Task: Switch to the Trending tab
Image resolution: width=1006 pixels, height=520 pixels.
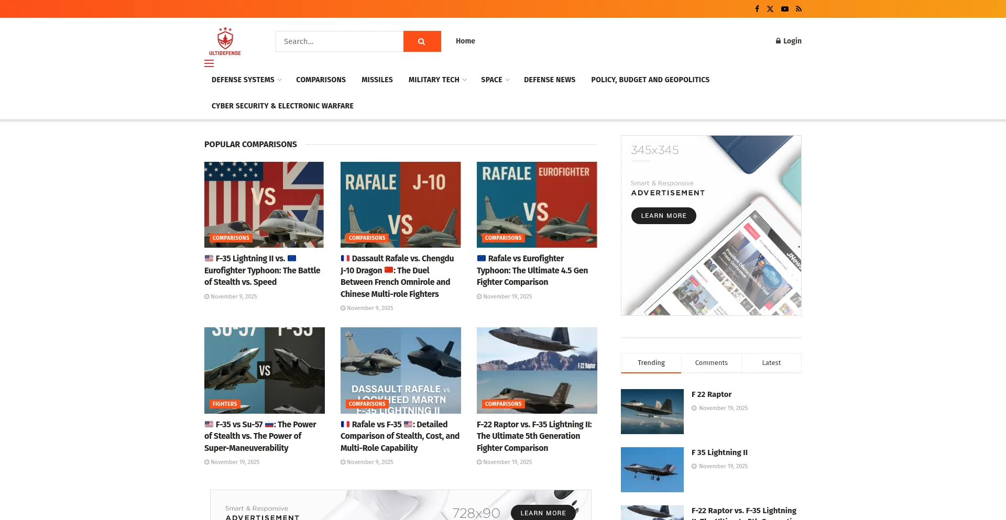Action: click(x=651, y=363)
